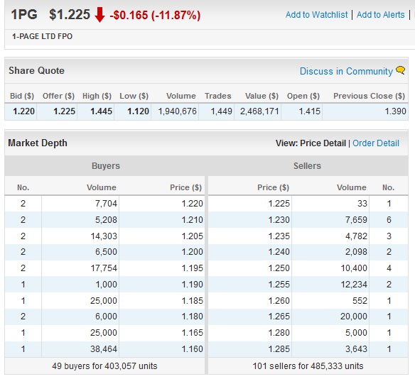
Task: Click the yellow speech bubble community icon
Action: pyautogui.click(x=400, y=70)
